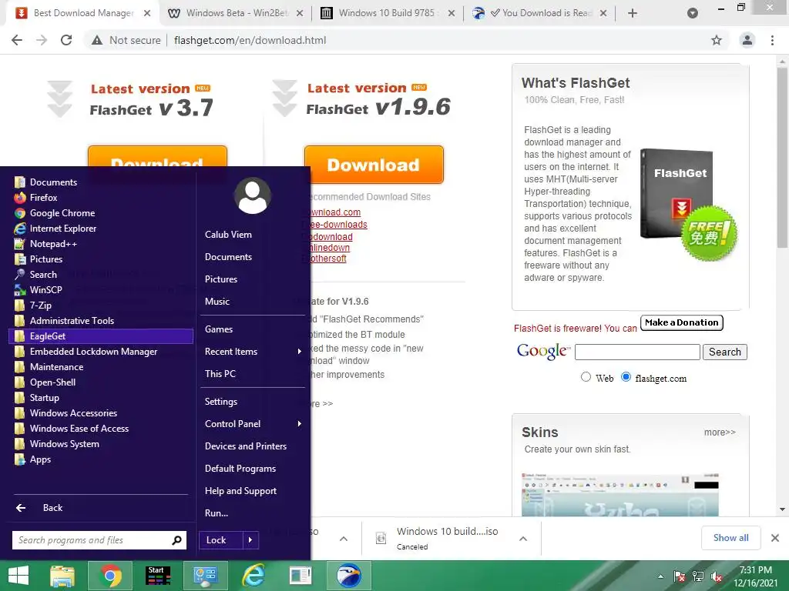The width and height of the screenshot is (789, 591).
Task: Click the page vertical scrollbar
Action: pyautogui.click(x=783, y=159)
